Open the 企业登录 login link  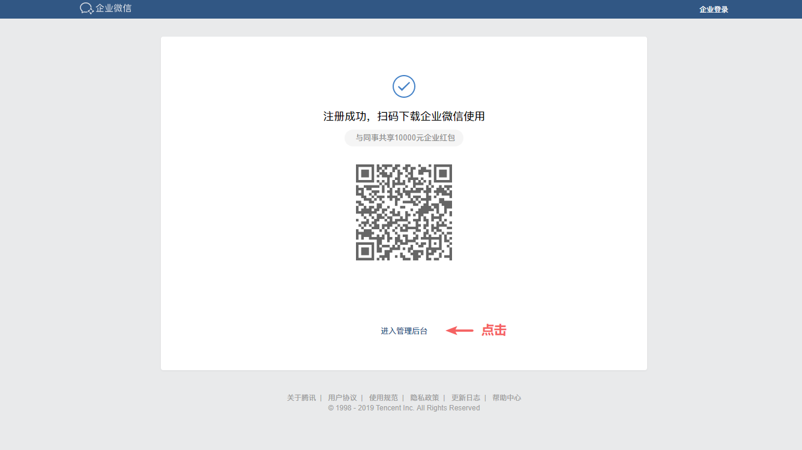pyautogui.click(x=713, y=10)
